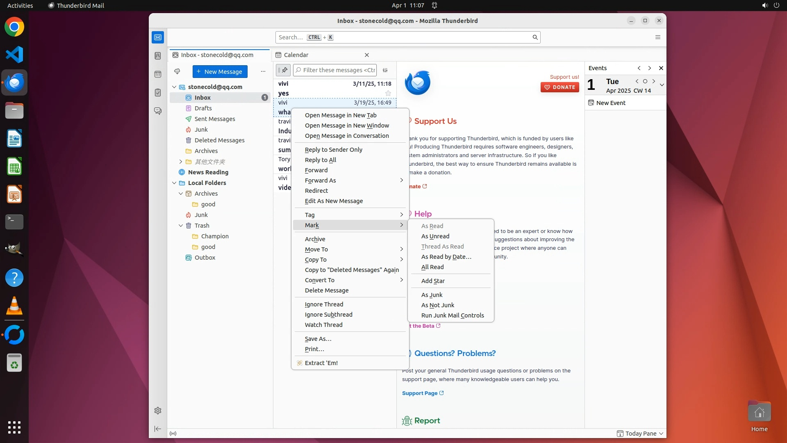Image resolution: width=787 pixels, height=443 pixels.
Task: Open the Calendar icon in left spaces bar
Action: (x=158, y=74)
